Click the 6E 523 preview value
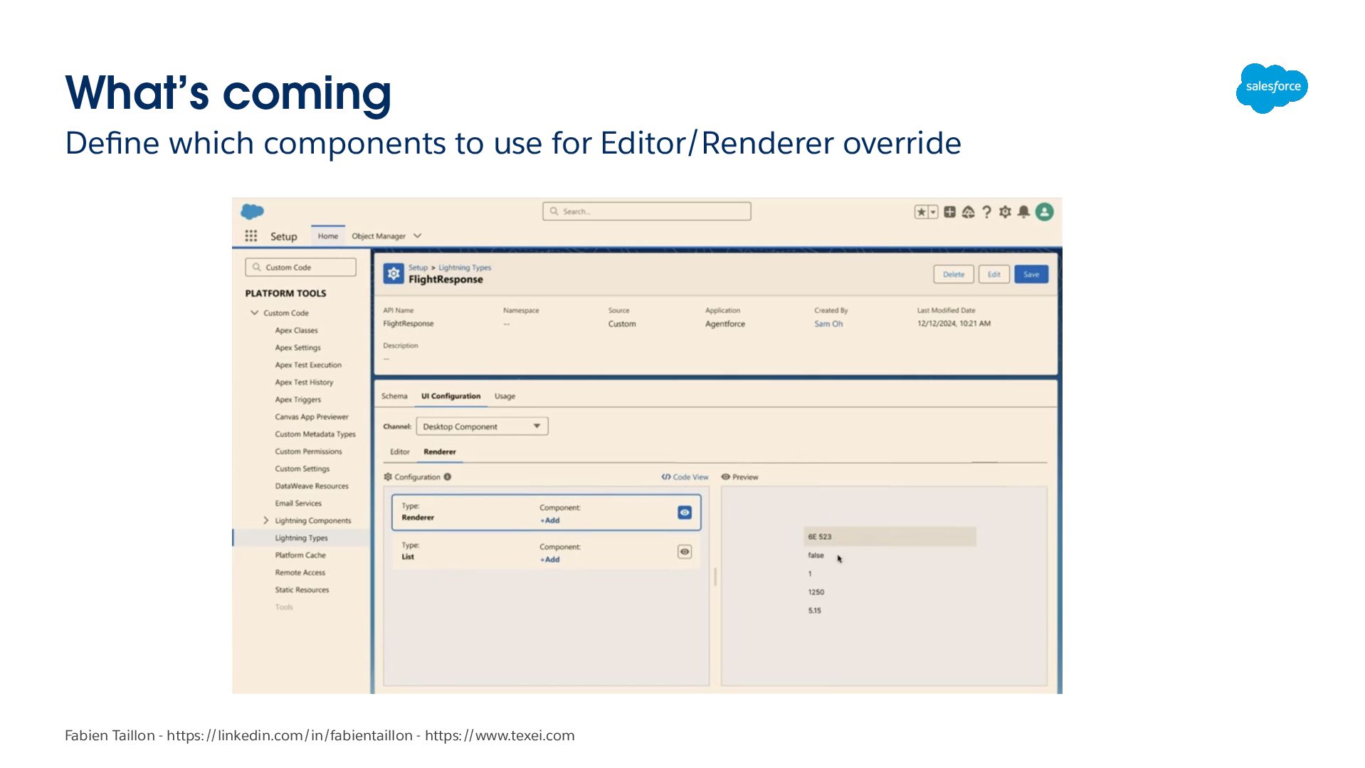1365x768 pixels. pos(890,537)
